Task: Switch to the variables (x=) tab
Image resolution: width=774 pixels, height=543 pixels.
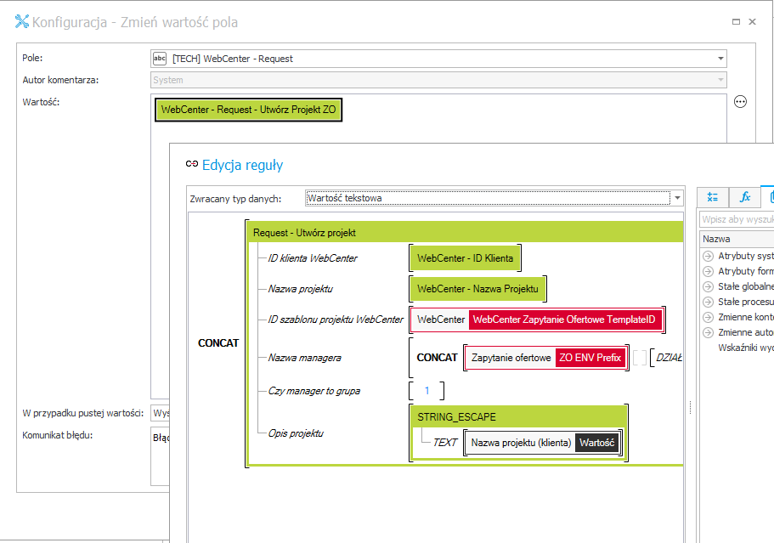Action: [713, 197]
